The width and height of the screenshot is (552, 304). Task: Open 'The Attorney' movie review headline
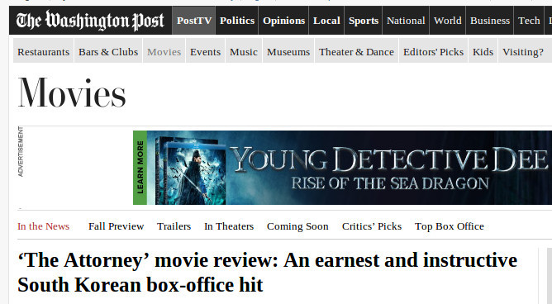[268, 273]
